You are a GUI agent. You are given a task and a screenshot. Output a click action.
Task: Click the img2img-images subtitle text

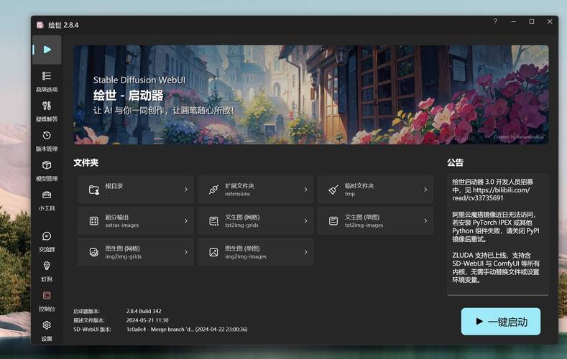(x=246, y=256)
